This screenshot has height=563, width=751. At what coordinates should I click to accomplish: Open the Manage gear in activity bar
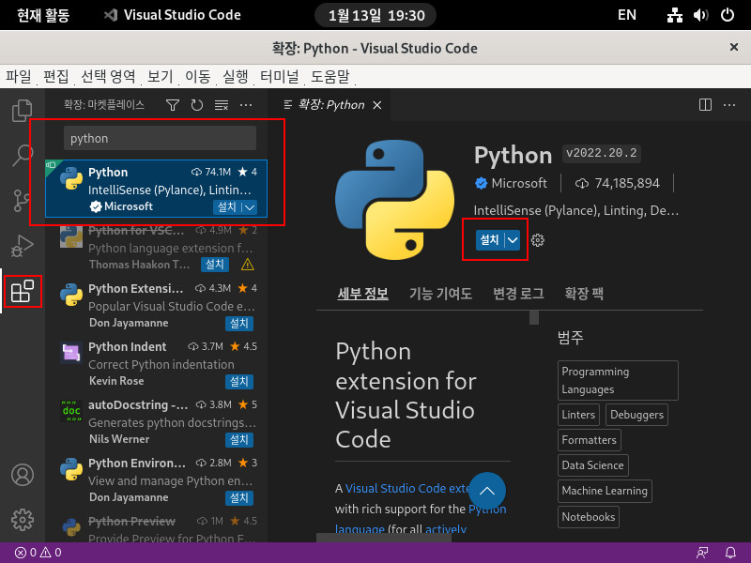(22, 520)
